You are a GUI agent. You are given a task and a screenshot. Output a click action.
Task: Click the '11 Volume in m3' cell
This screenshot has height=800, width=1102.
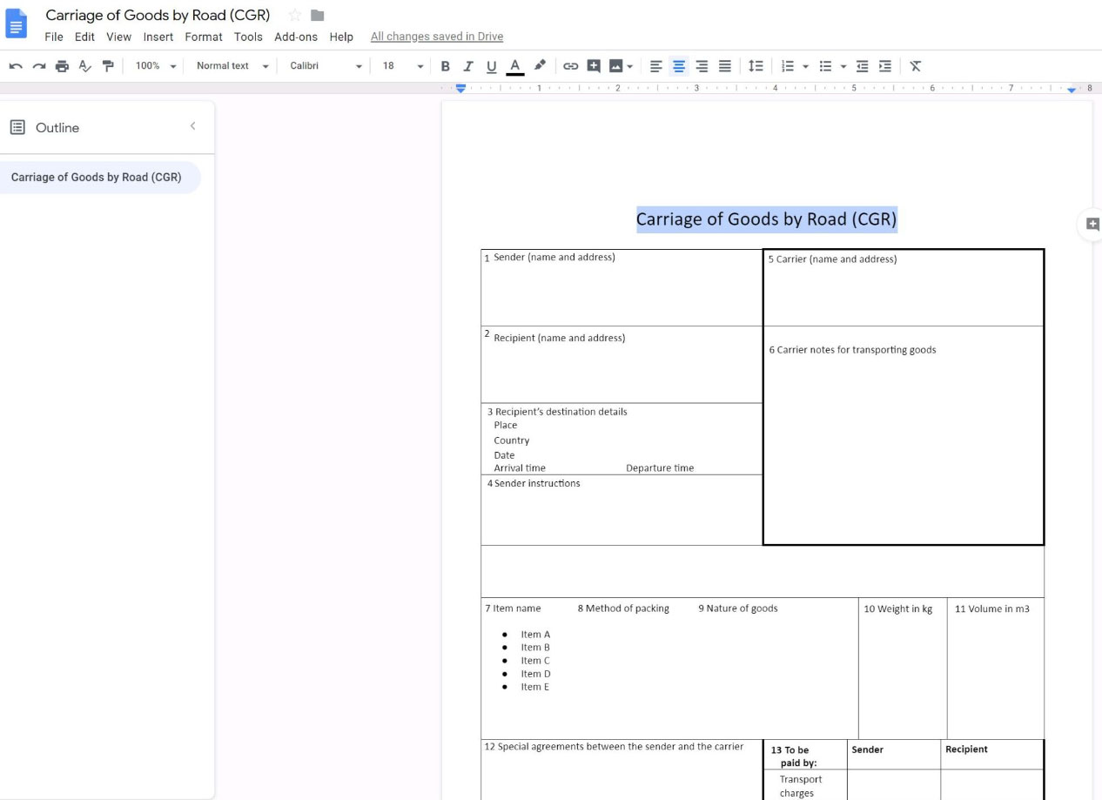[996, 669]
